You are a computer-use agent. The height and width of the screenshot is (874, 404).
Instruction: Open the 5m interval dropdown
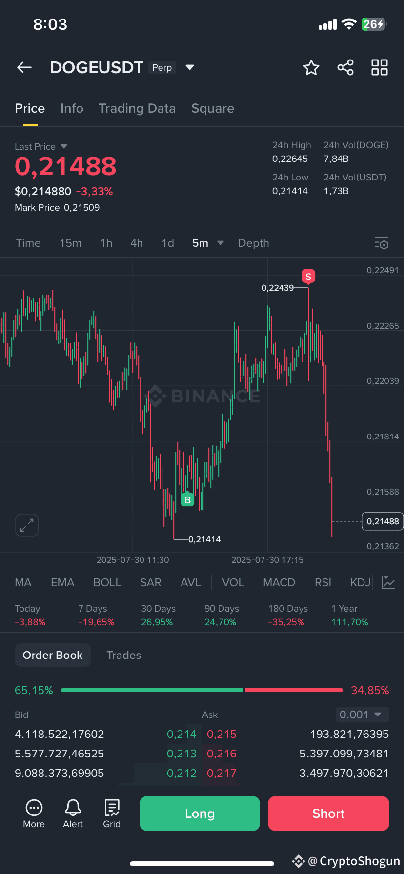click(208, 243)
